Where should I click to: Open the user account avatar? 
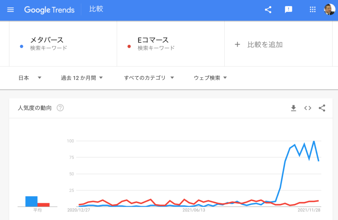click(x=329, y=10)
